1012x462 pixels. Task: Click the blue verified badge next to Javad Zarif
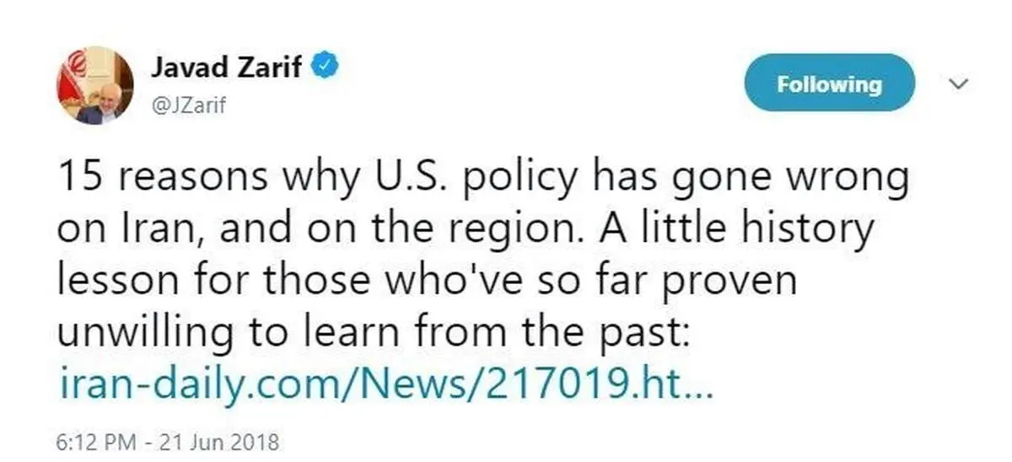326,67
